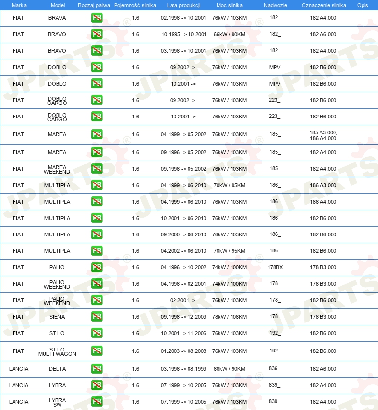Viewport: 378px width, 410px height.
Task: Click 'LANCIA' in the DELTA row
Action: coord(18,369)
